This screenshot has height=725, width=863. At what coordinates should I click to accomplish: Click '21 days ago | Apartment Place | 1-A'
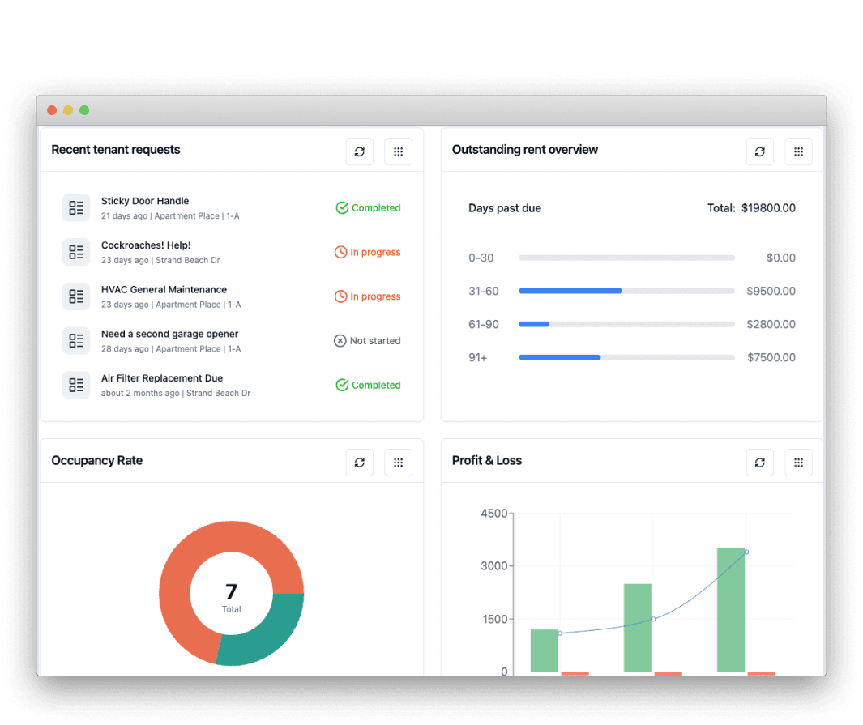pos(170,215)
